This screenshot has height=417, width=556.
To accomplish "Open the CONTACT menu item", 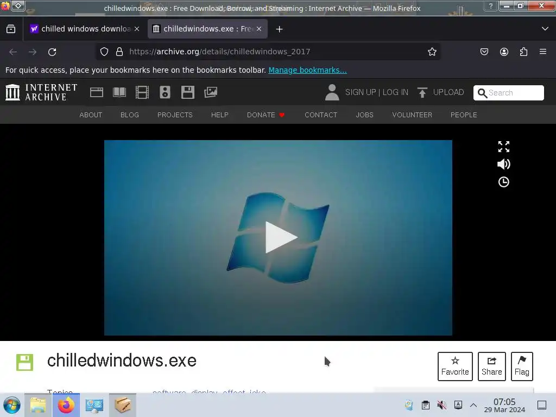I will coord(321,115).
